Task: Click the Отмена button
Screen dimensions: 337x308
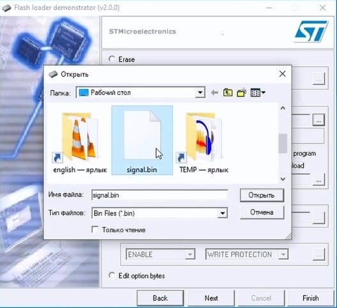Action: click(x=262, y=212)
